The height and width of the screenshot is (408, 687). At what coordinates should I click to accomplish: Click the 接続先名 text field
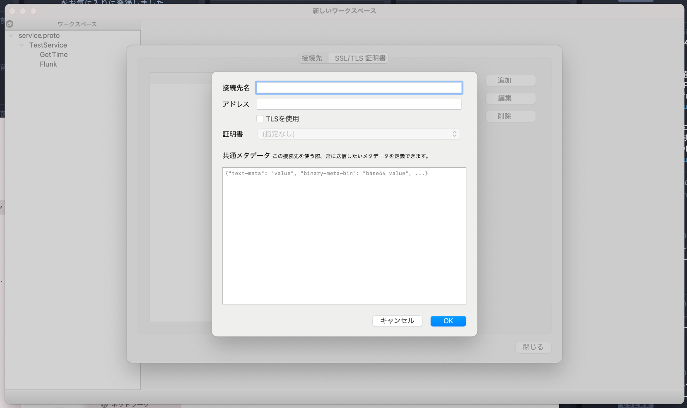[x=359, y=88]
